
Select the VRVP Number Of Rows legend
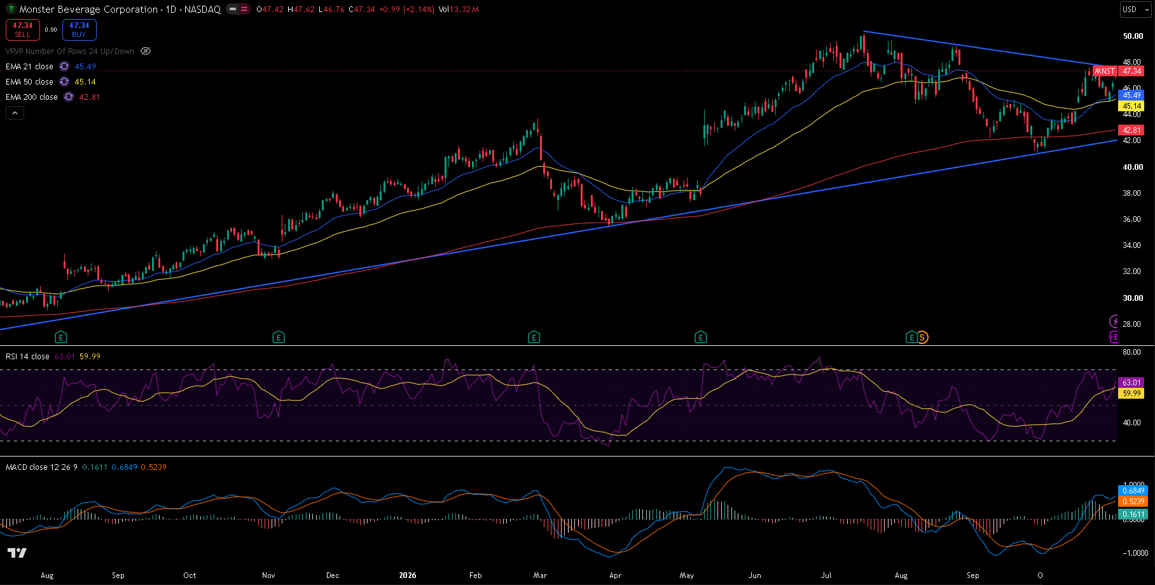pyautogui.click(x=70, y=51)
